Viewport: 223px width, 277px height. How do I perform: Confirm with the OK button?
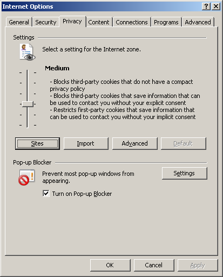point(110,265)
